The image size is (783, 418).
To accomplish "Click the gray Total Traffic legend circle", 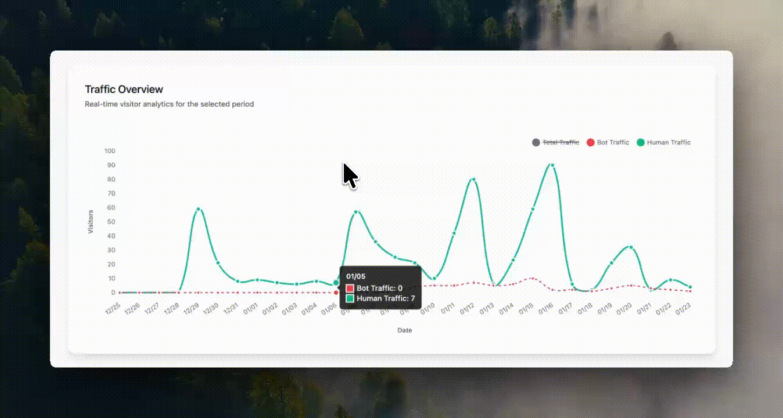I will 536,142.
